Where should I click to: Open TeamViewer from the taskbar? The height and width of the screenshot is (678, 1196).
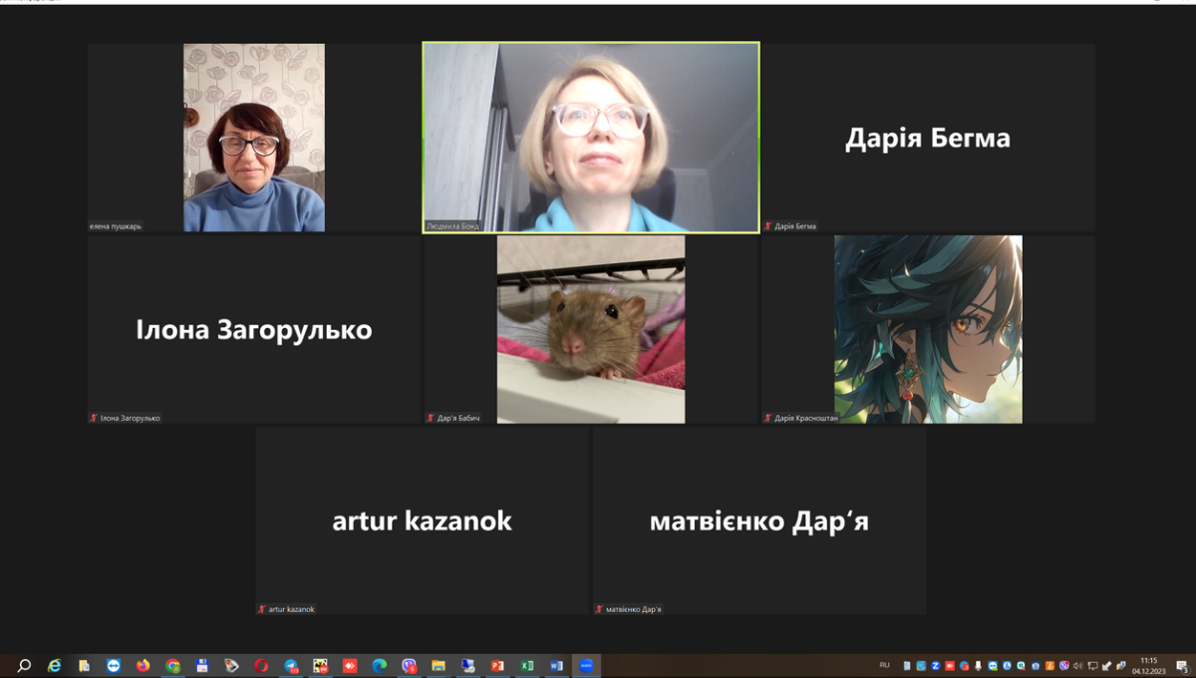[x=114, y=666]
